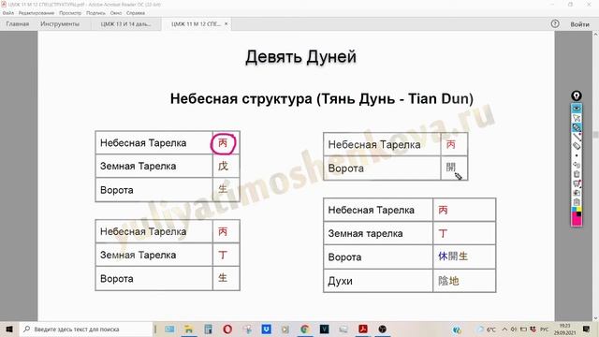Viewport: 599px width, 337px height.
Task: Close the ЦМЖ 11 М 12 document tab
Action: 226,23
